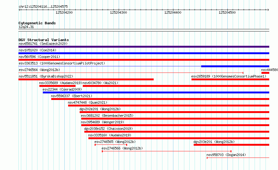This screenshot has width=278, height=170.
Task: Open nsv3335160 (Audano2019) label
Action: tap(110, 135)
